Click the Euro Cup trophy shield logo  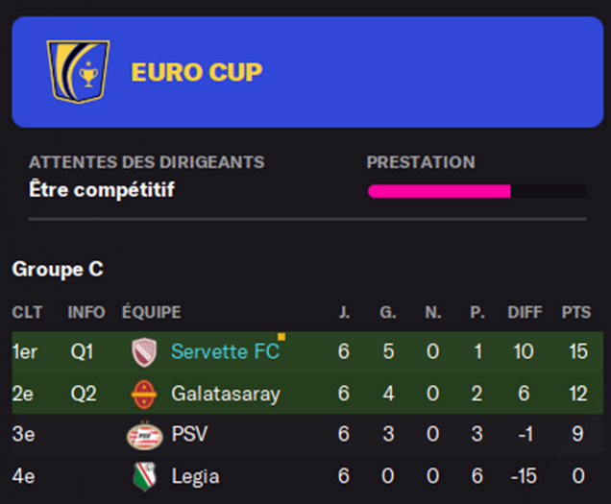[x=78, y=72]
